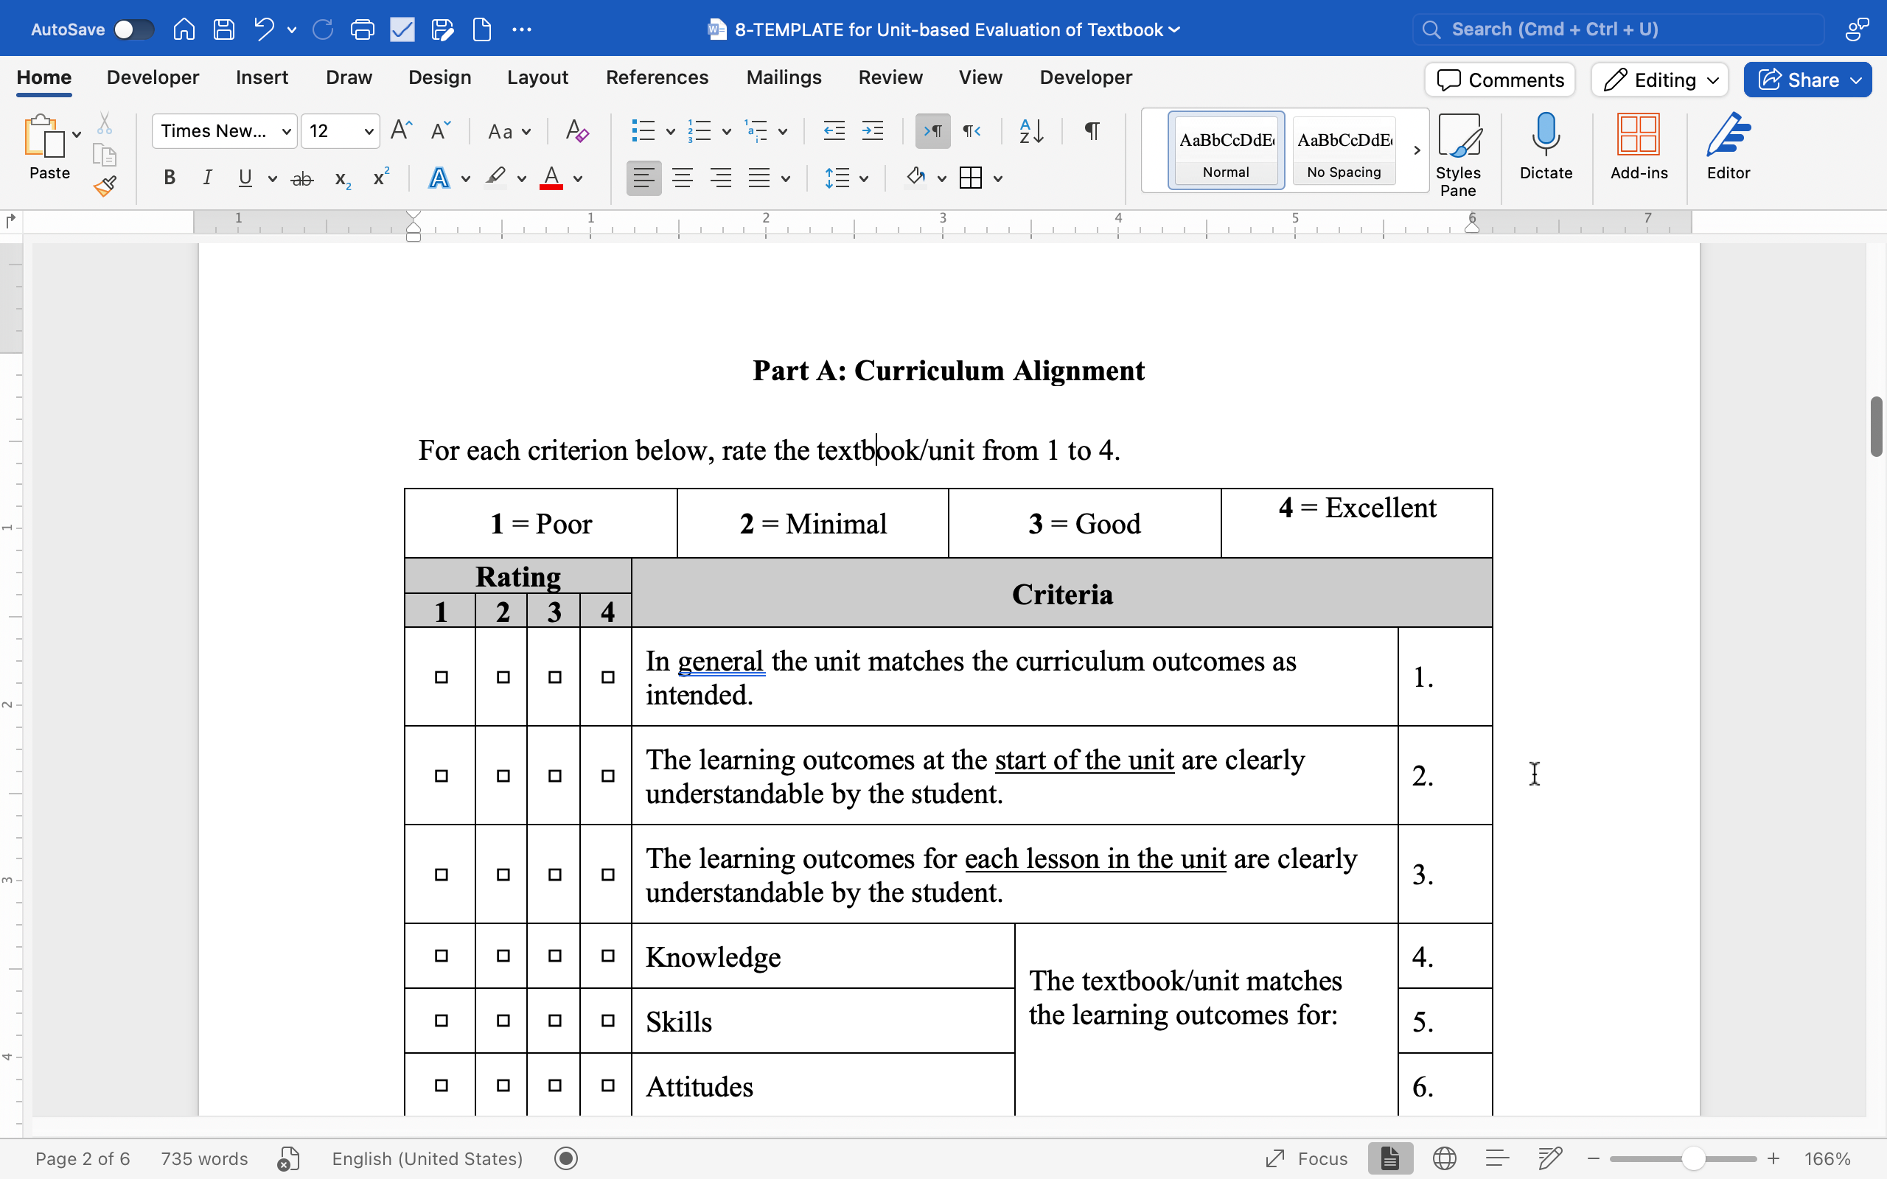Expand the styles gallery chevron
The height and width of the screenshot is (1179, 1887).
[x=1417, y=150]
